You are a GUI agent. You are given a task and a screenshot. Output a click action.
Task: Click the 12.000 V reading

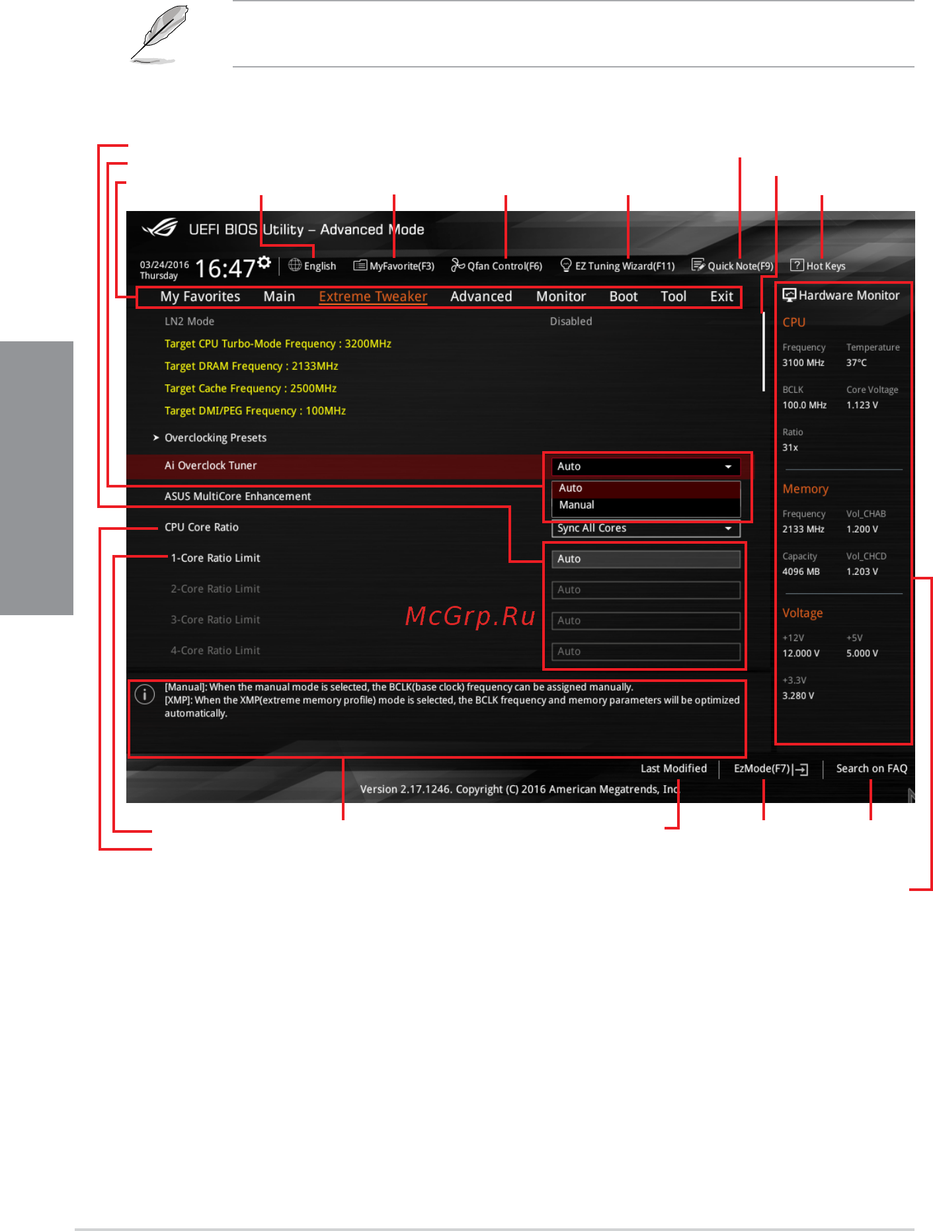click(x=801, y=654)
